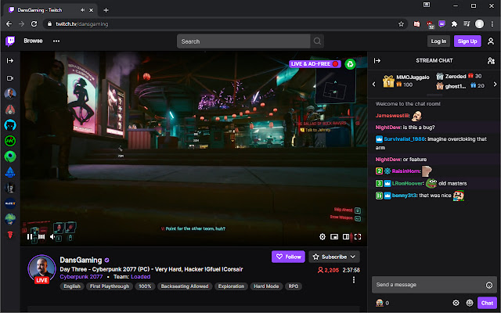Focus the Send a message chat box
501x313 pixels.
click(x=434, y=285)
